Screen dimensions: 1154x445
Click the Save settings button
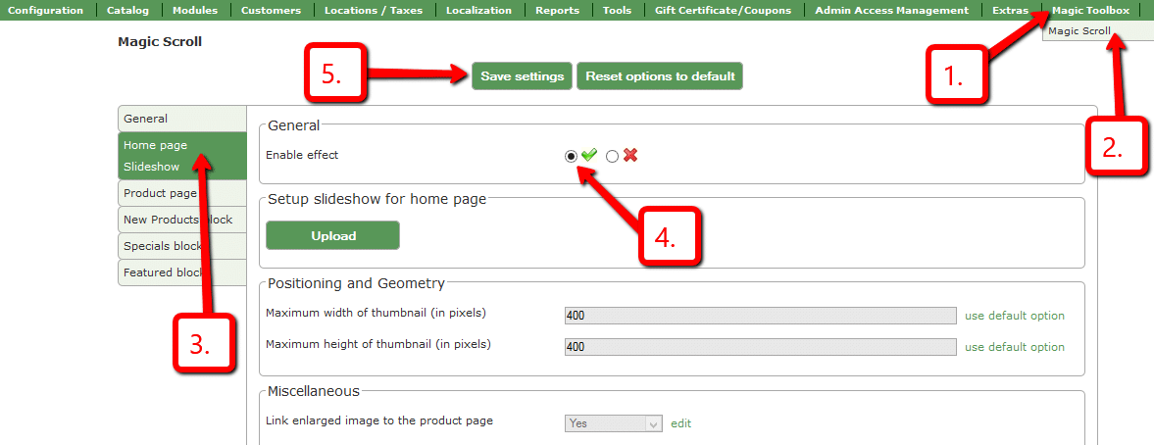point(522,75)
